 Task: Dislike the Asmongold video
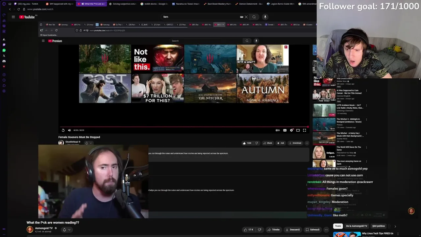coord(260,230)
